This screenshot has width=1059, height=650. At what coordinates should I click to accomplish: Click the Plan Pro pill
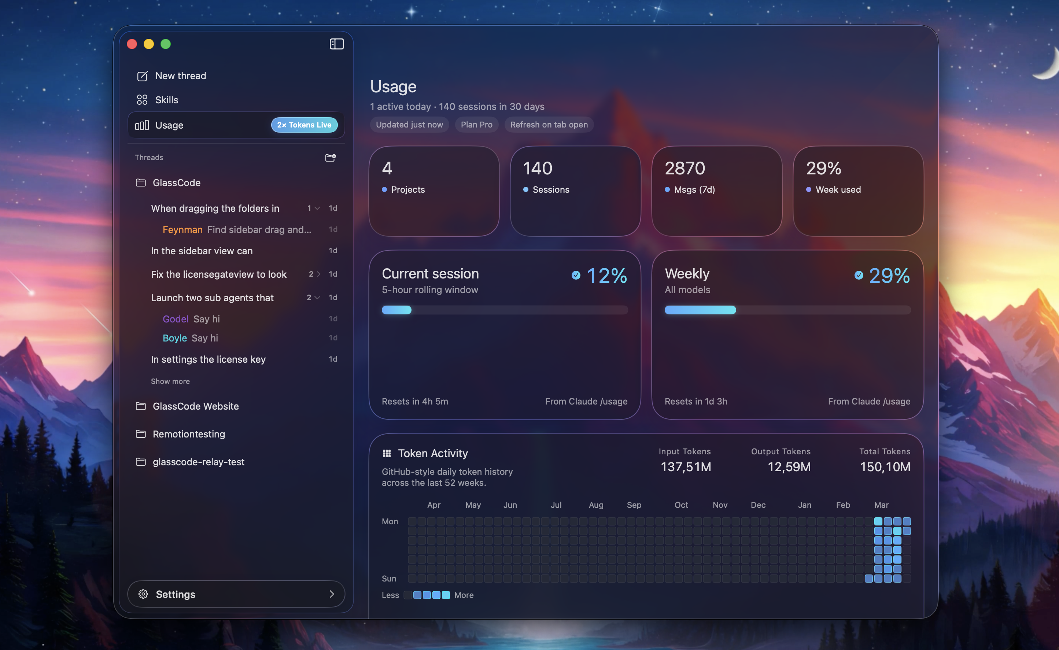[x=476, y=125]
